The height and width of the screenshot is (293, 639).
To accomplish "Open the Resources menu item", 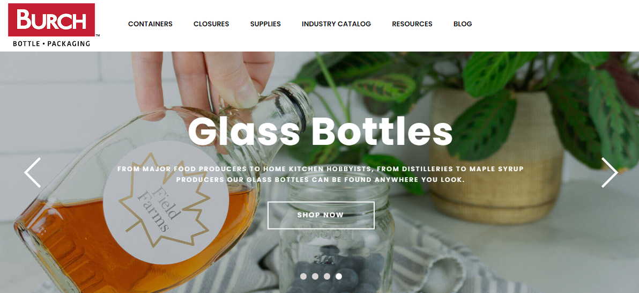I will (412, 24).
